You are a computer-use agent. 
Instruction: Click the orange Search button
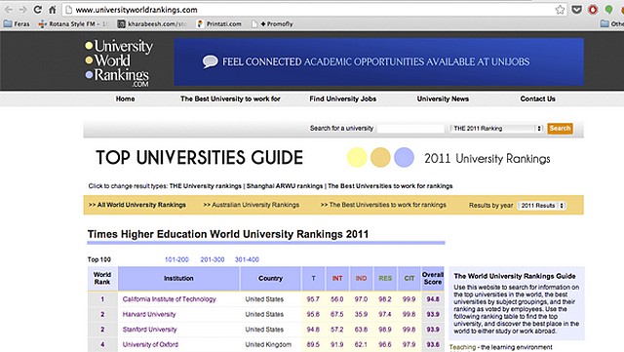pos(560,128)
